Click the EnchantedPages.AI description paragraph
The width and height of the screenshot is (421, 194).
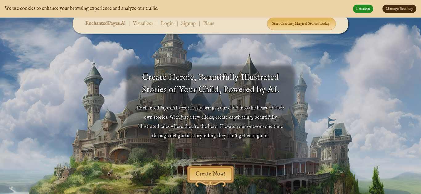(x=211, y=122)
